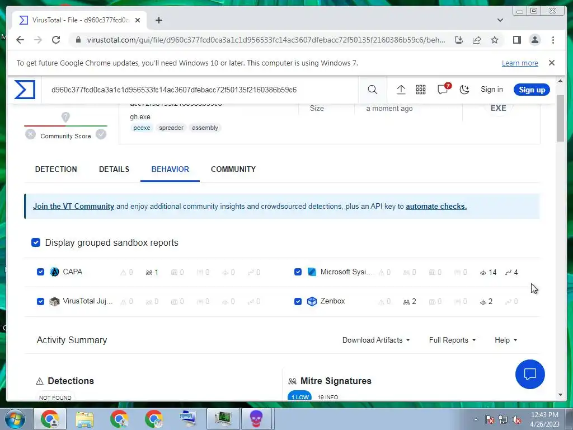This screenshot has height=430, width=573.
Task: Click the Zenbox cube logo icon
Action: pyautogui.click(x=312, y=301)
